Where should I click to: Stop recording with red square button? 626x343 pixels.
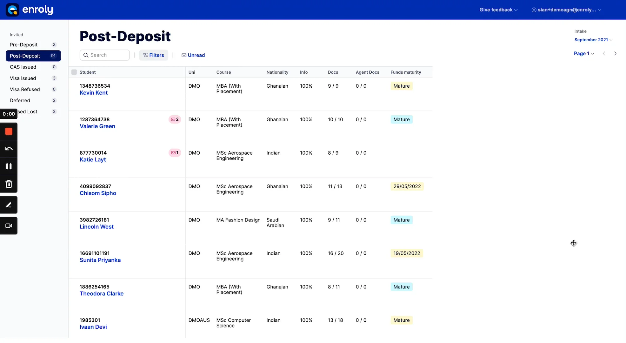coord(9,131)
